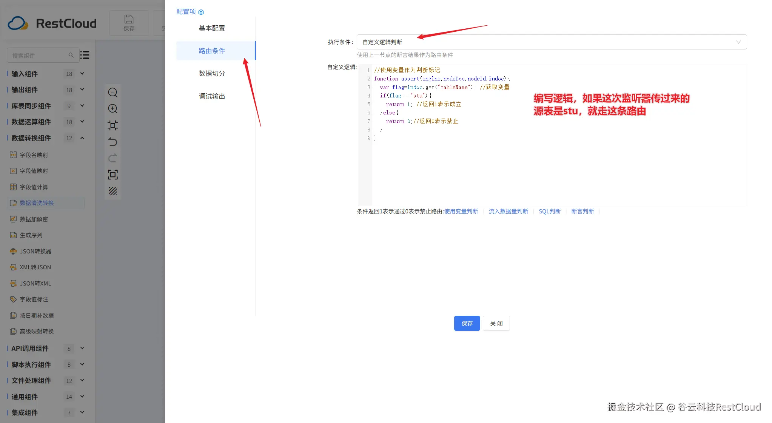The image size is (772, 423).
Task: Click the search magnifier in component search
Action: (71, 55)
